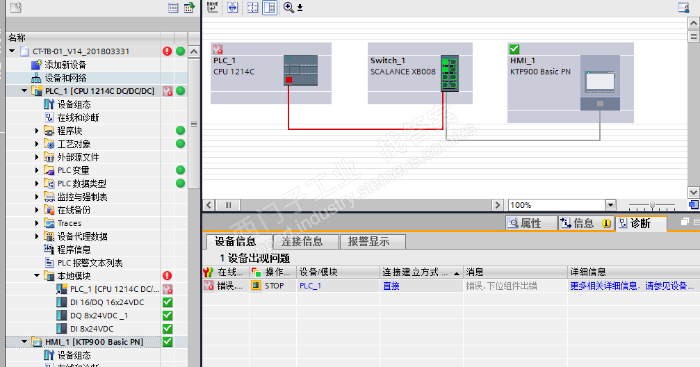This screenshot has height=367, width=700.
Task: Switch to the 信息 inspector tab
Action: coord(586,223)
